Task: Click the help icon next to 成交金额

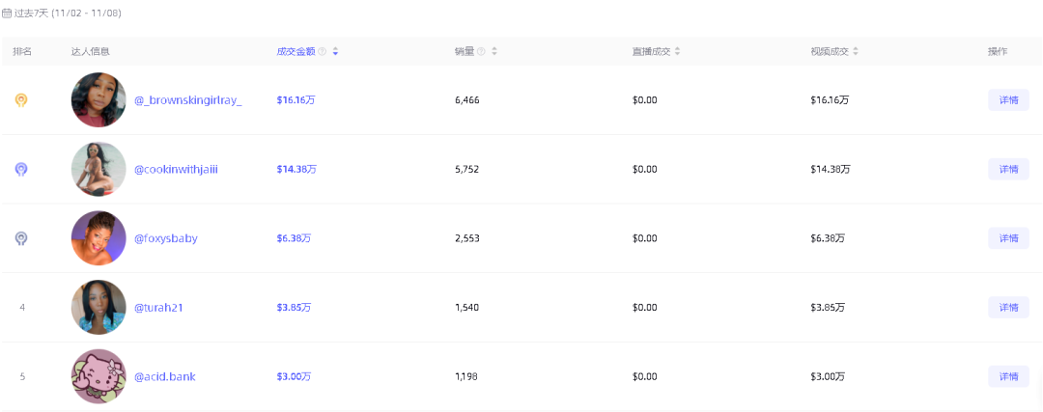Action: 323,51
